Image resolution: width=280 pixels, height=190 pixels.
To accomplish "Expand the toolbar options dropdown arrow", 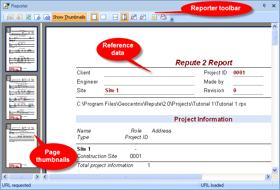I will pos(172,19).
